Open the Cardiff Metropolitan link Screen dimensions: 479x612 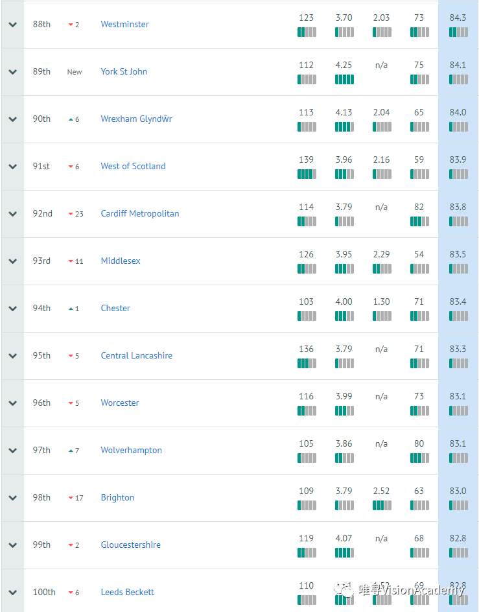[x=140, y=213]
